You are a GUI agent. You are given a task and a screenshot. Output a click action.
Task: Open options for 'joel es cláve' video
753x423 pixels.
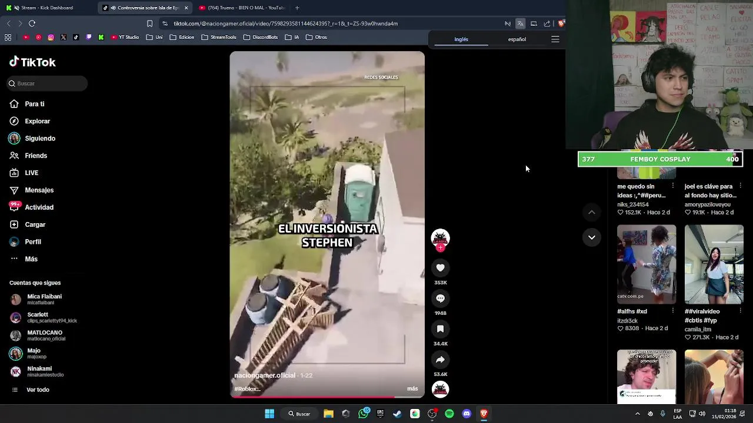pos(740,186)
